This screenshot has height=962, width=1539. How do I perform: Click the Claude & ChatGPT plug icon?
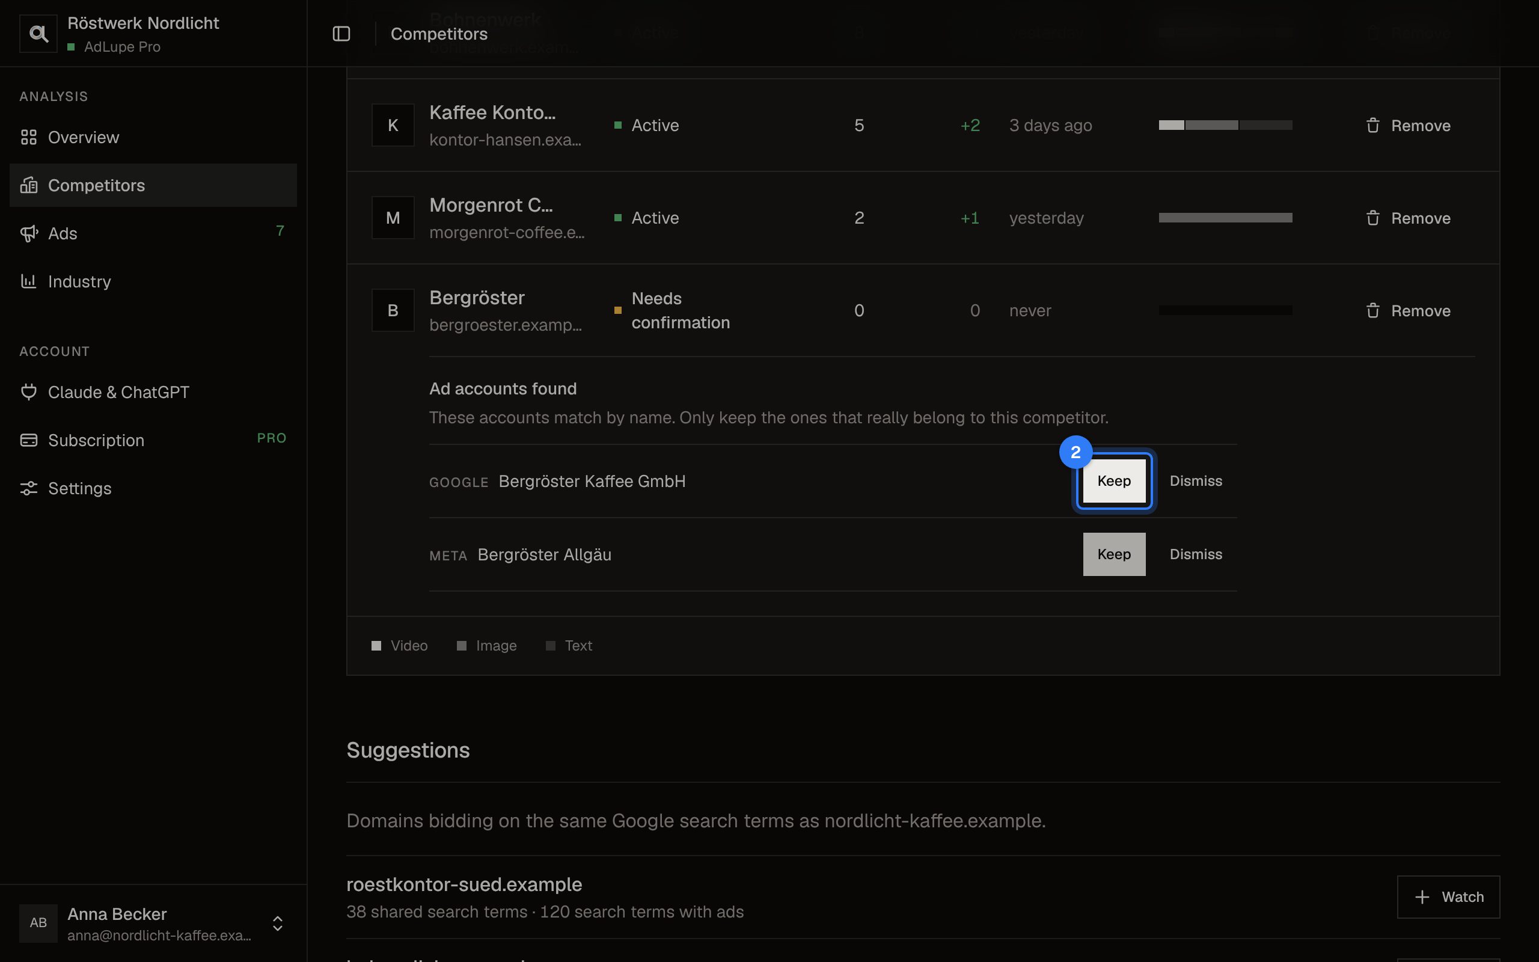coord(29,392)
